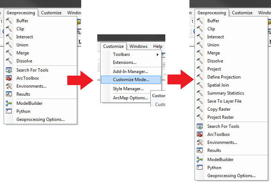
Task: Expand the Toolbars submenu arrow
Action: coord(158,54)
